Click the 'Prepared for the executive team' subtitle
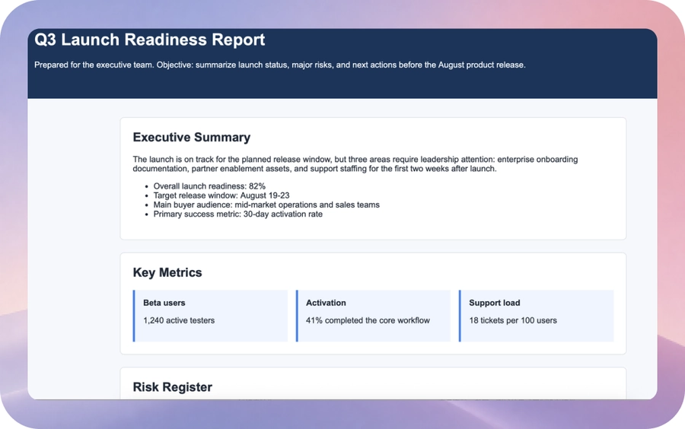Image resolution: width=685 pixels, height=429 pixels. 279,65
